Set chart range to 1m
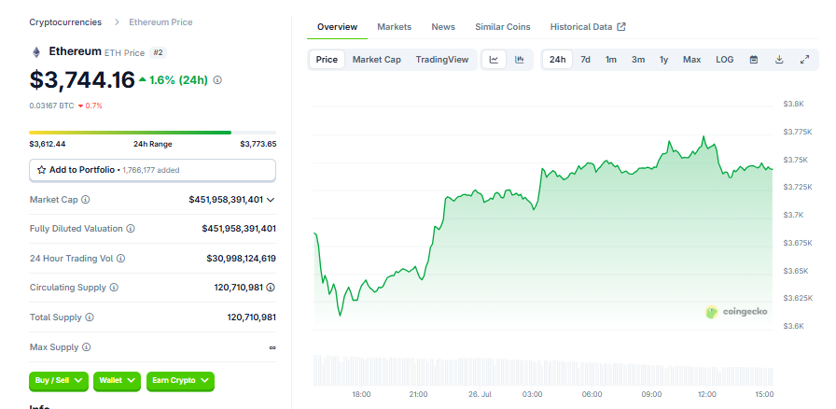This screenshot has width=836, height=409. [x=611, y=60]
